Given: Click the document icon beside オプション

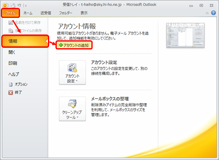Looking at the screenshot, I should click(x=10, y=84).
